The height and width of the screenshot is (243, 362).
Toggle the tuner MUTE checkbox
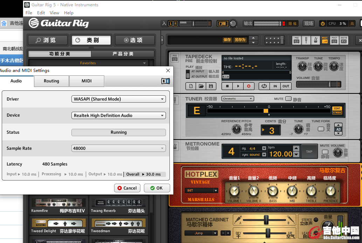(288, 98)
